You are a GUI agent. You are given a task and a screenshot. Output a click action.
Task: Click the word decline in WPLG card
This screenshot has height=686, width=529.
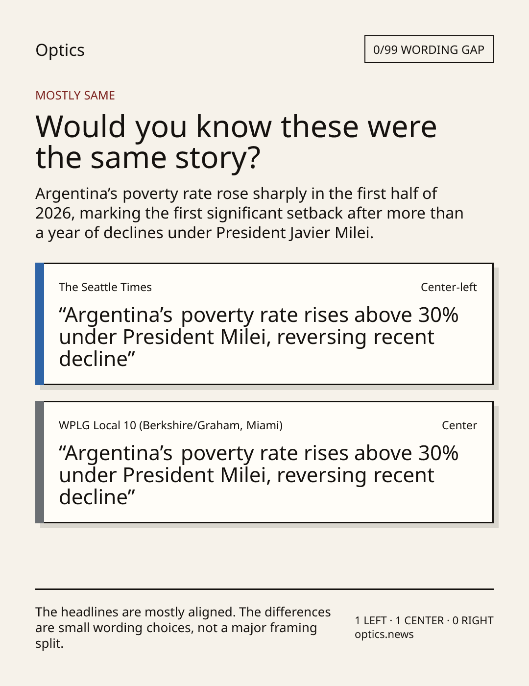tap(93, 497)
